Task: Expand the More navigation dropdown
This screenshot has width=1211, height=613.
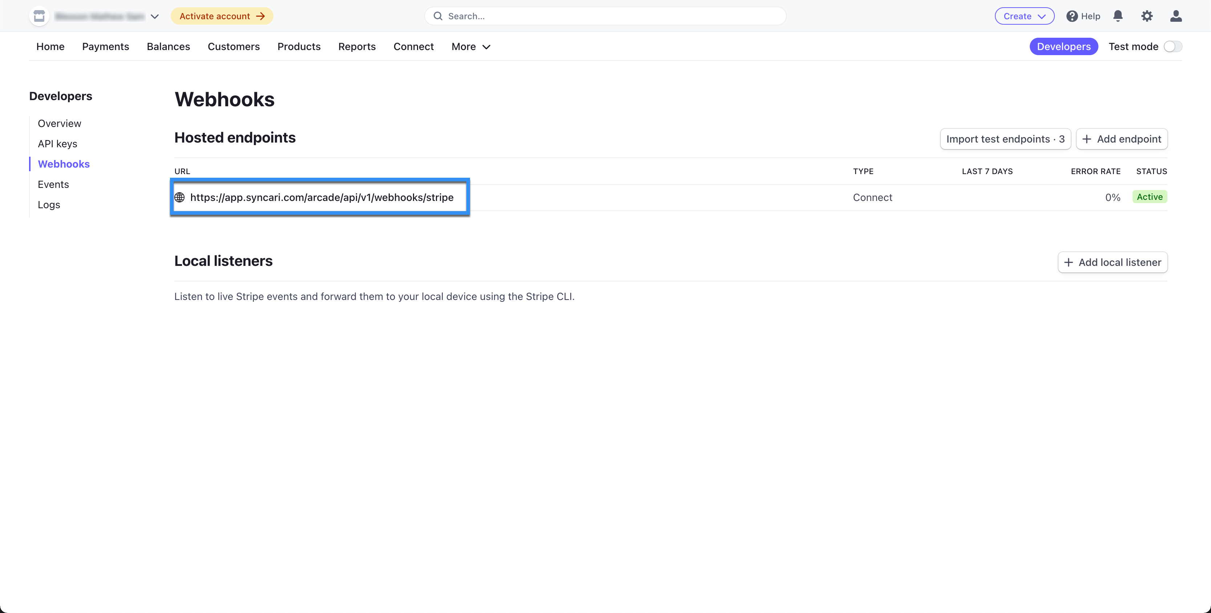Action: click(471, 46)
